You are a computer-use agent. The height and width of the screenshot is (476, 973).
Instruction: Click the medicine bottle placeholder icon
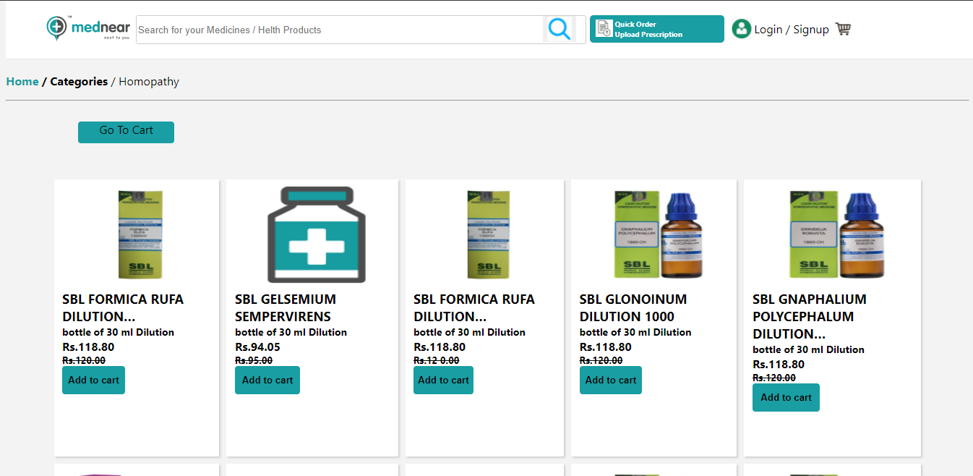pos(316,234)
